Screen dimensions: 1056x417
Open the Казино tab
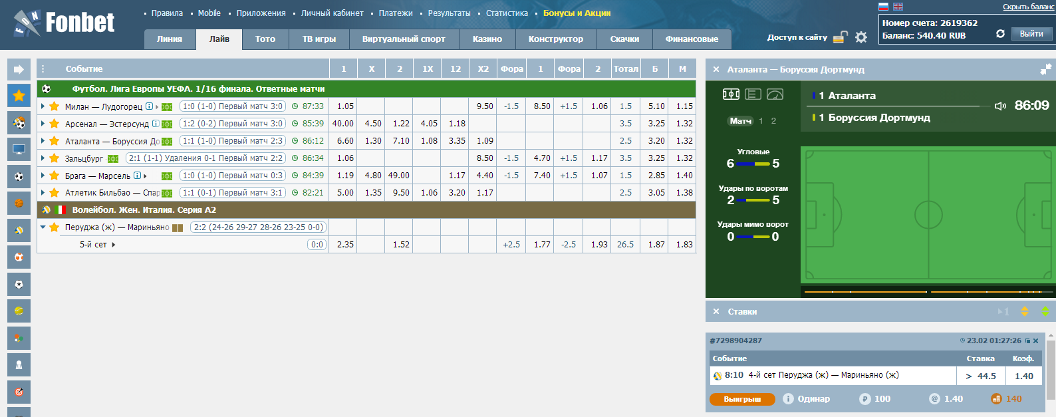coord(487,39)
